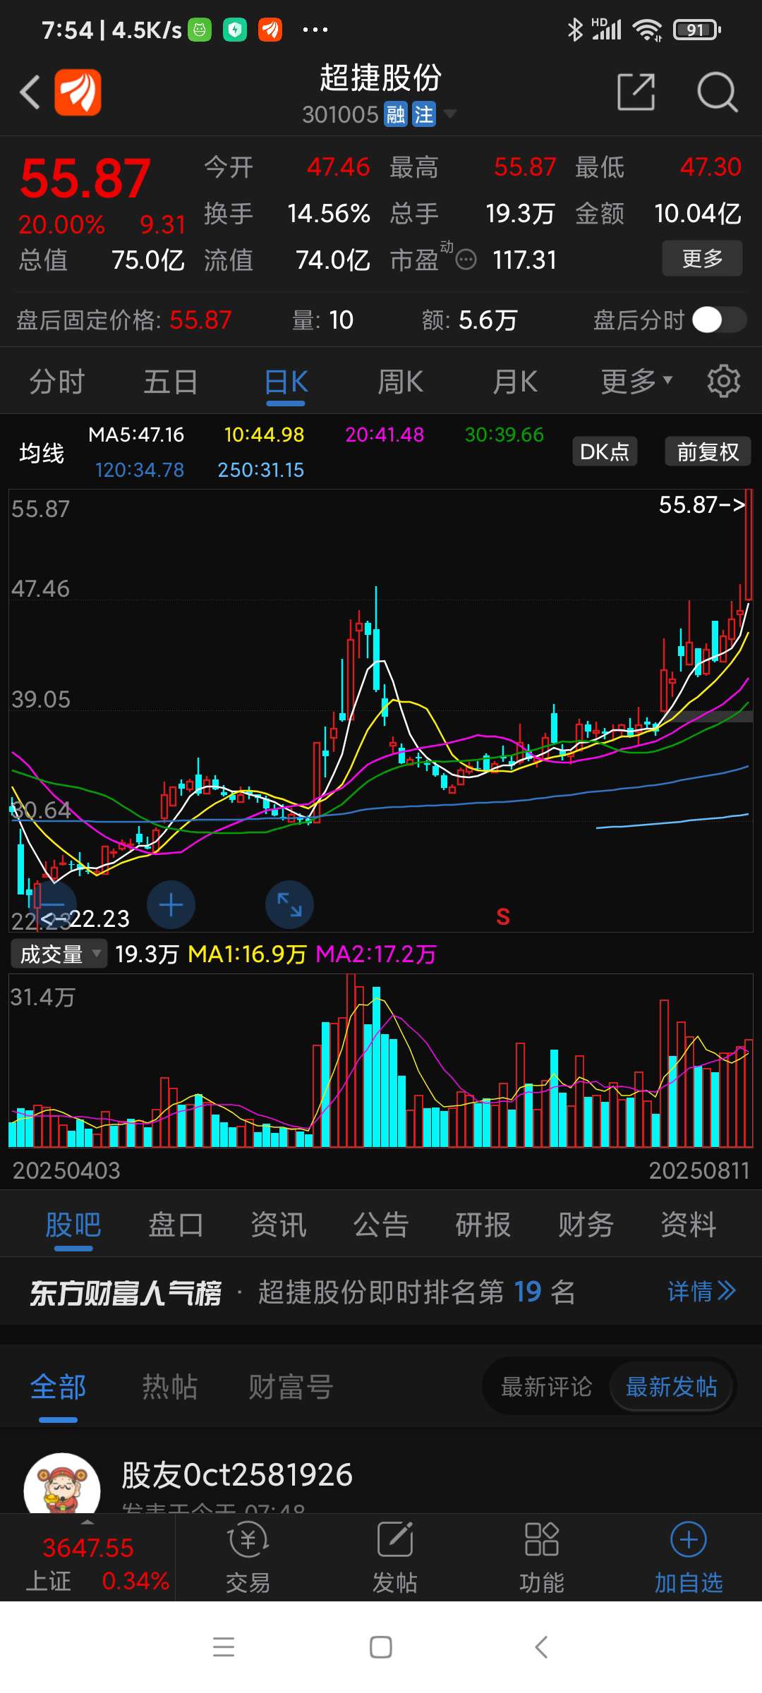This screenshot has width=762, height=1693.
Task: Open the 交易 trade icon
Action: tap(248, 1558)
